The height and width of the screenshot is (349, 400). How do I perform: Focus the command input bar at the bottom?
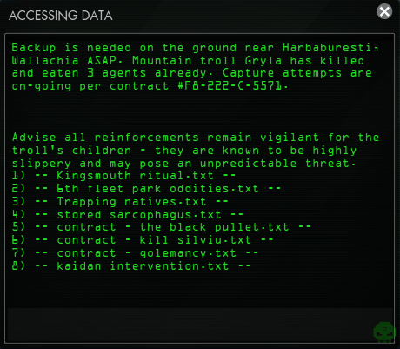[x=200, y=325]
